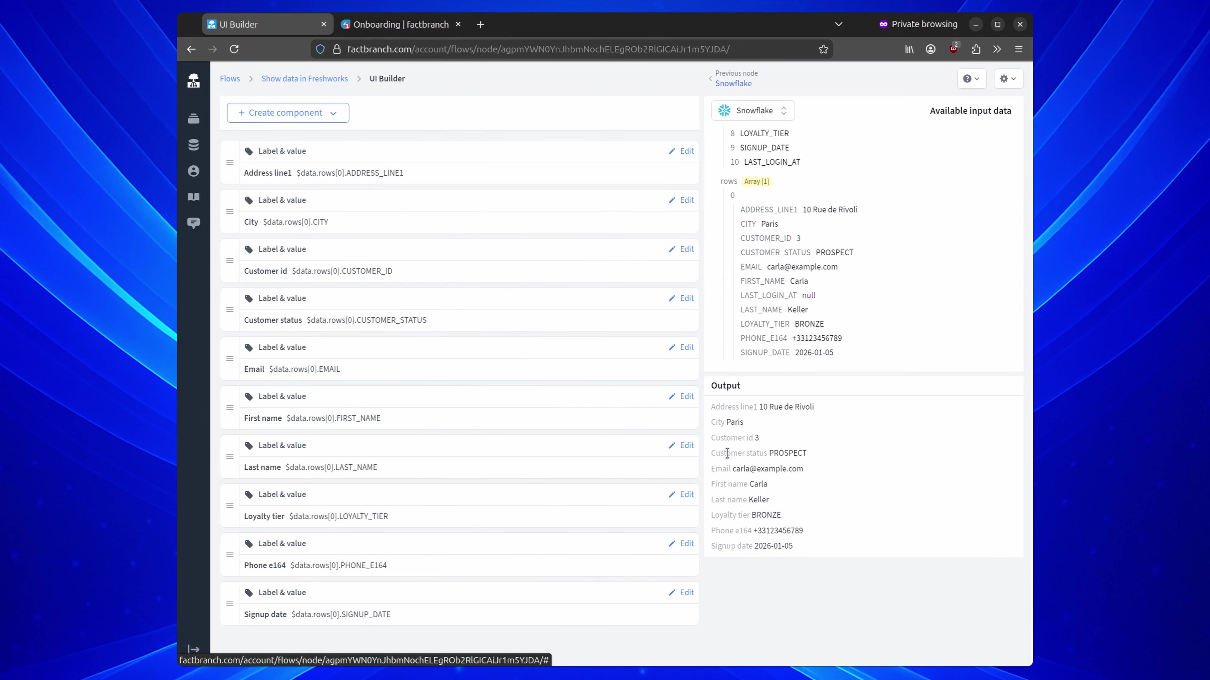Bookmark the page via the star icon

pos(823,49)
